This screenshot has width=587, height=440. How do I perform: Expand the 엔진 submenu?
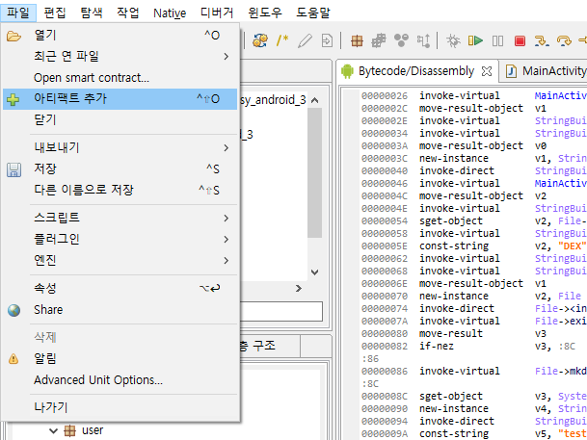point(120,260)
